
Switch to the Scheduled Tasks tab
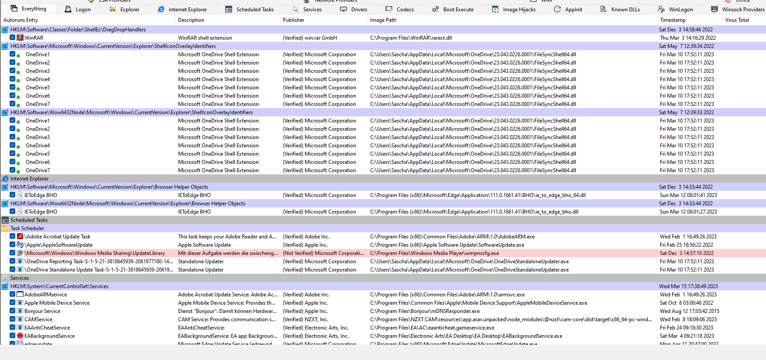point(250,9)
